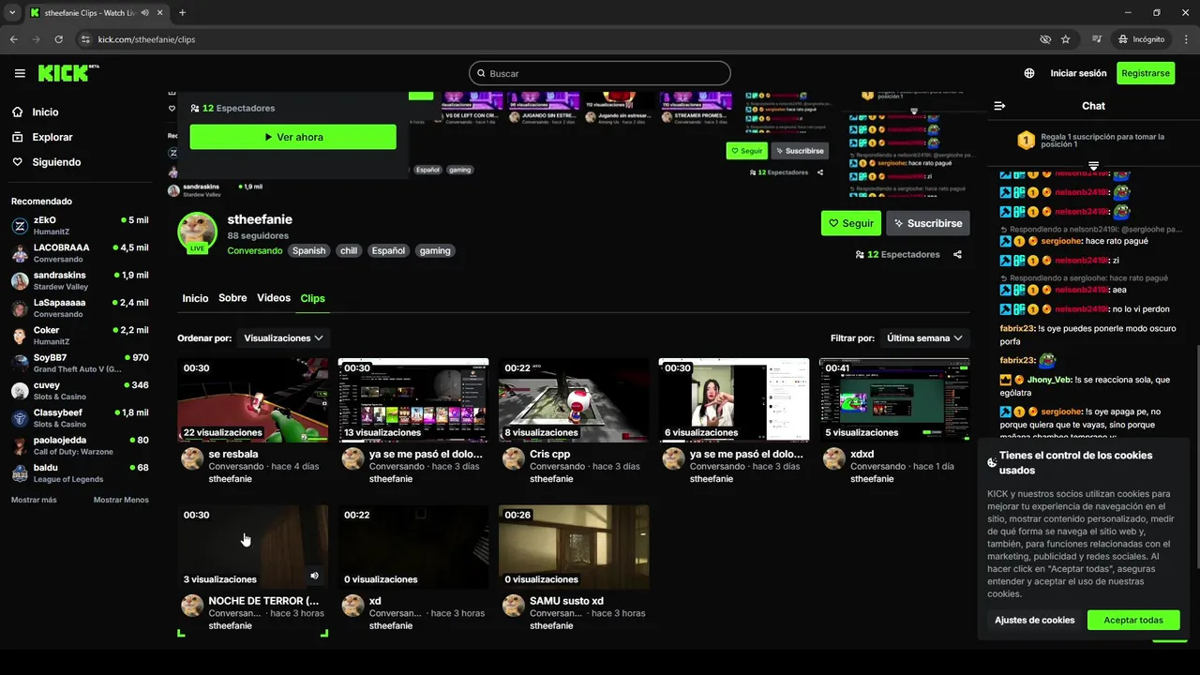Switch to the Videos channel tab
The width and height of the screenshot is (1200, 675).
274,298
